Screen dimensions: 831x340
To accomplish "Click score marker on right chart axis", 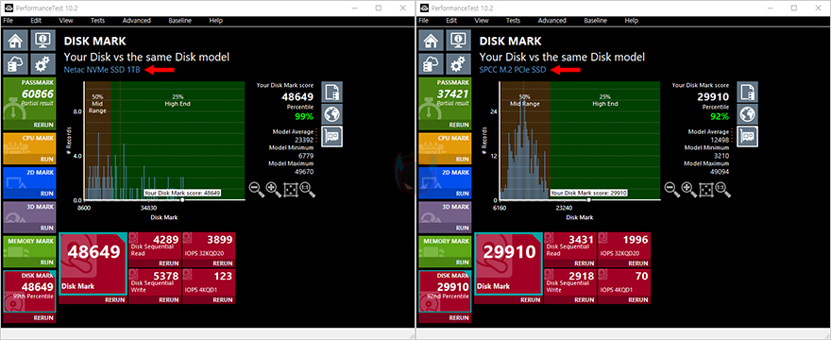I will point(588,200).
